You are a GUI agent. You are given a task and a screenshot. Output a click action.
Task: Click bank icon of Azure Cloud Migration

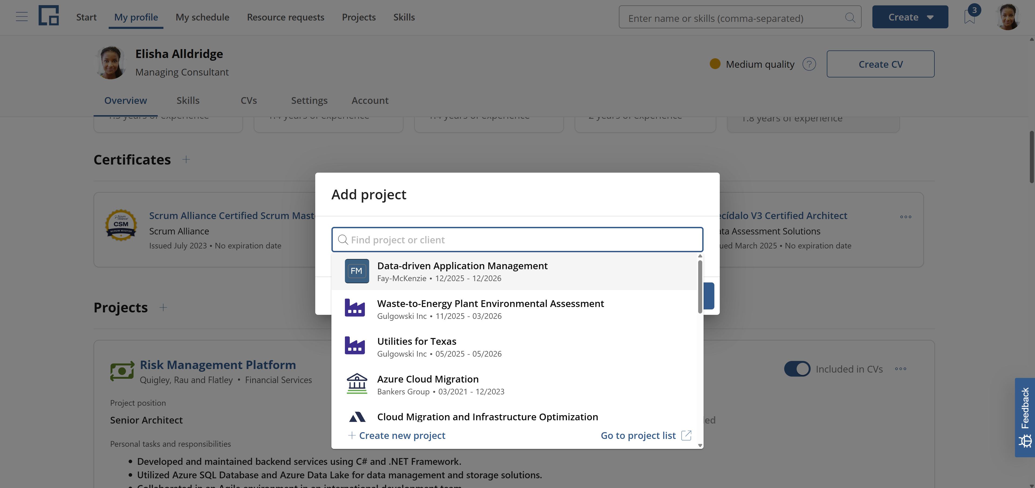pyautogui.click(x=357, y=384)
